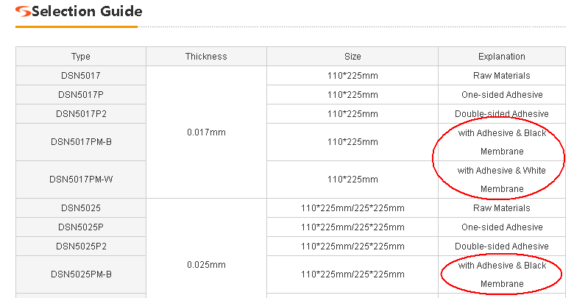Click DSN5017's Raw Materials explanation cell
The height and width of the screenshot is (298, 574).
(502, 76)
